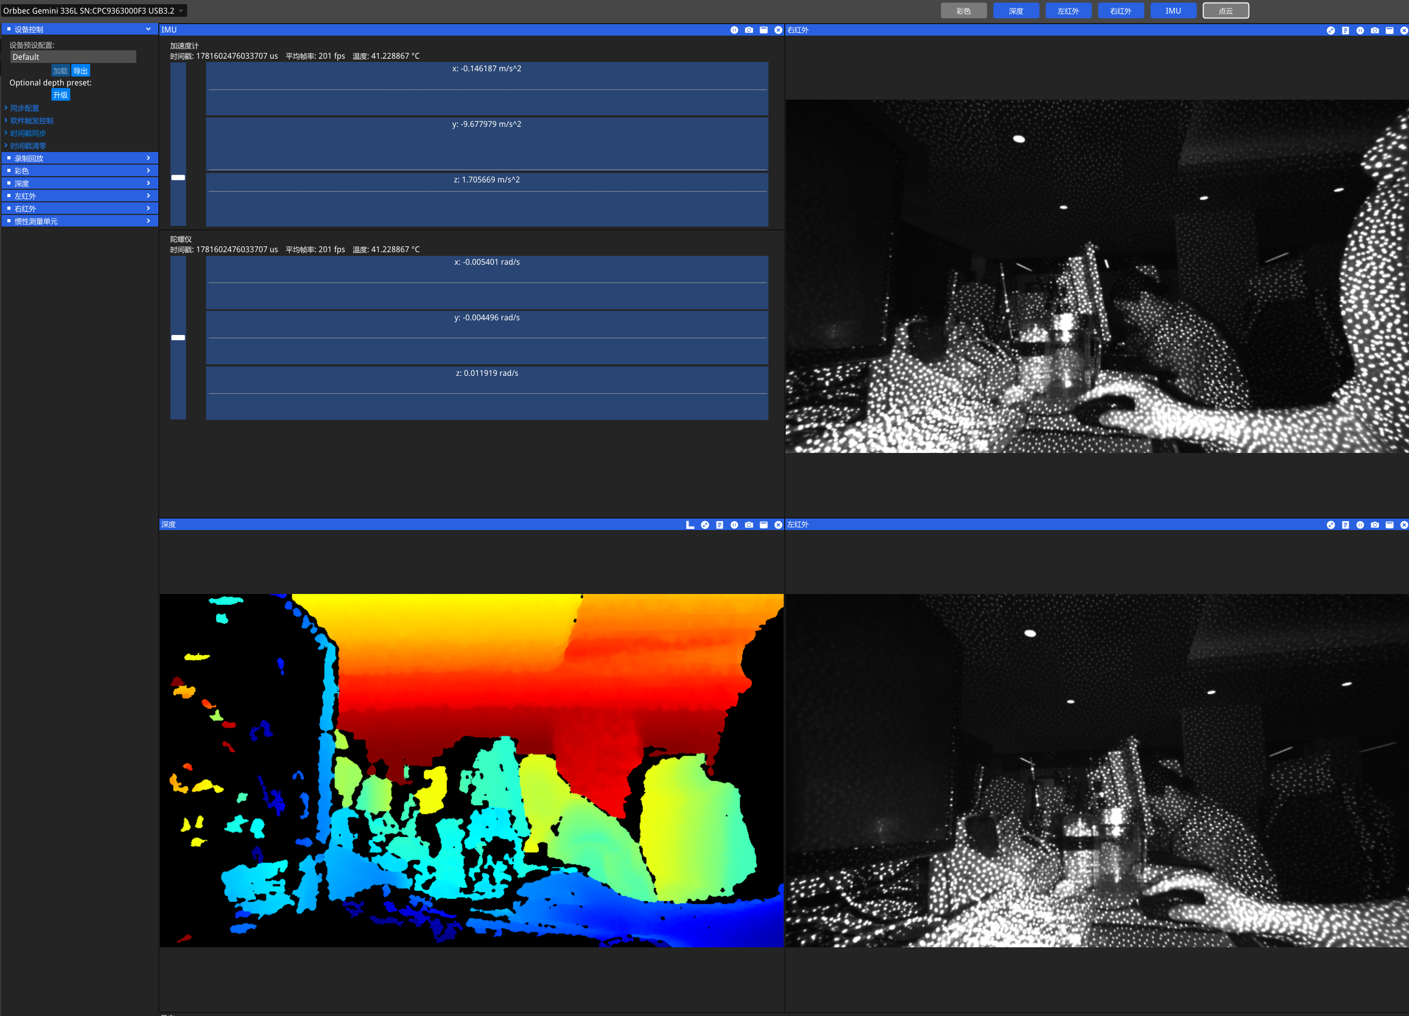
Task: Click the 升级 upgrade button
Action: pyautogui.click(x=60, y=95)
